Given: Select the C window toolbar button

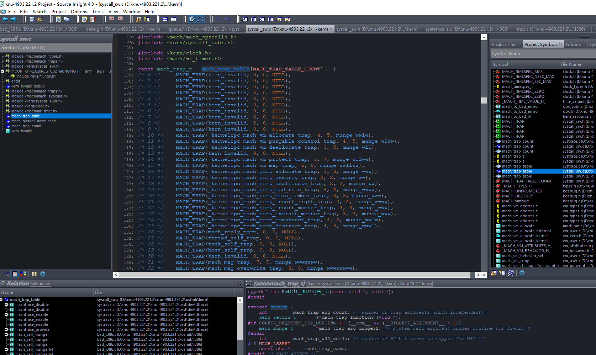Looking at the screenshot, I should [262, 19].
